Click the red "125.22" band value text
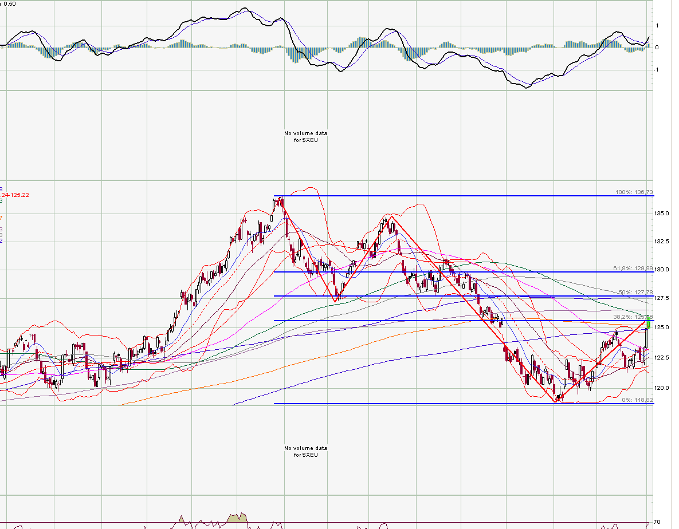 click(x=20, y=195)
